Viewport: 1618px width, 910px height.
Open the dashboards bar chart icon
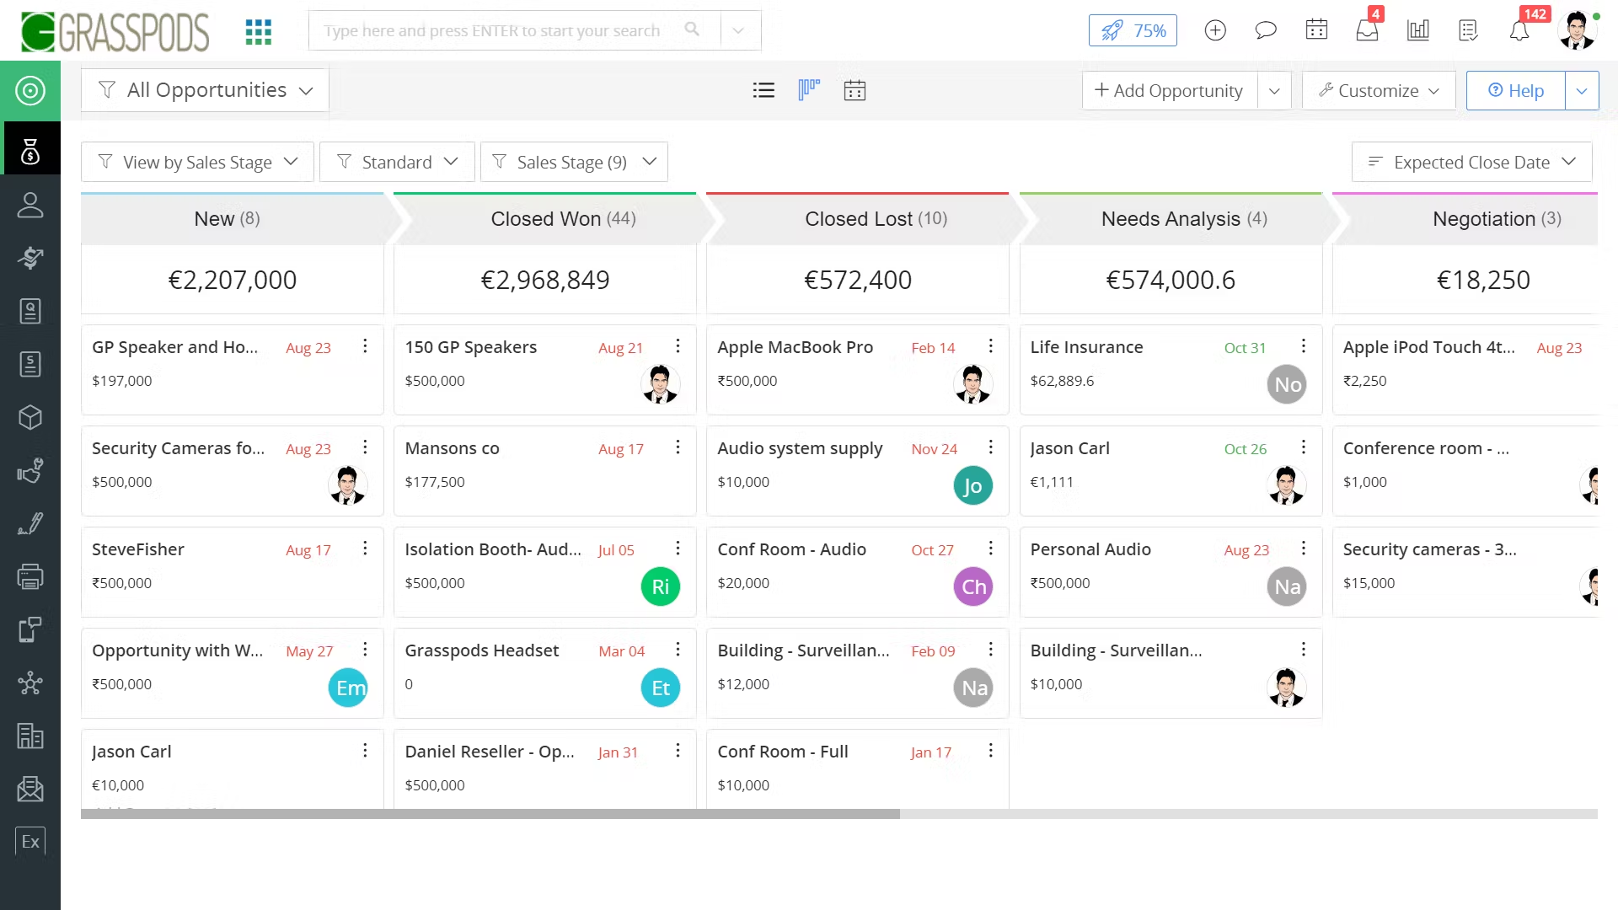tap(1417, 30)
